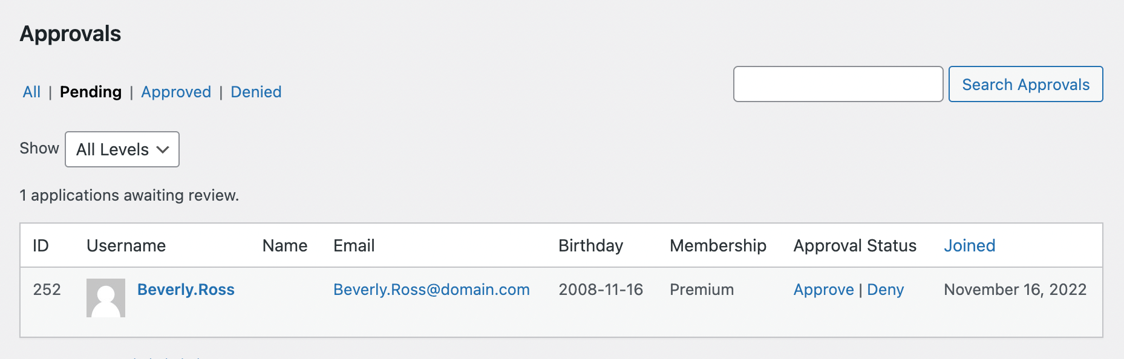The height and width of the screenshot is (359, 1124).
Task: Select the Pending filter tab
Action: 91,92
